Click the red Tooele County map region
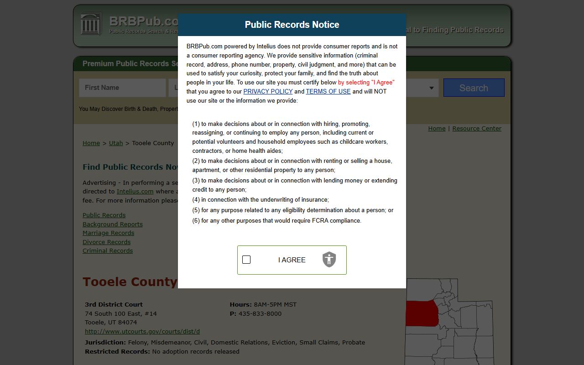This screenshot has width=584, height=365. point(422,314)
